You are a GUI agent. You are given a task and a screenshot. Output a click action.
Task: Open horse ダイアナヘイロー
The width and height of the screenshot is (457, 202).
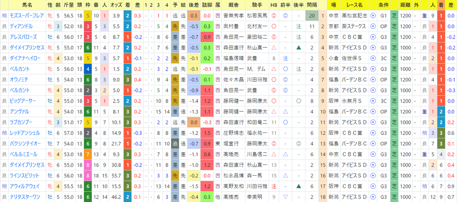tap(25, 58)
